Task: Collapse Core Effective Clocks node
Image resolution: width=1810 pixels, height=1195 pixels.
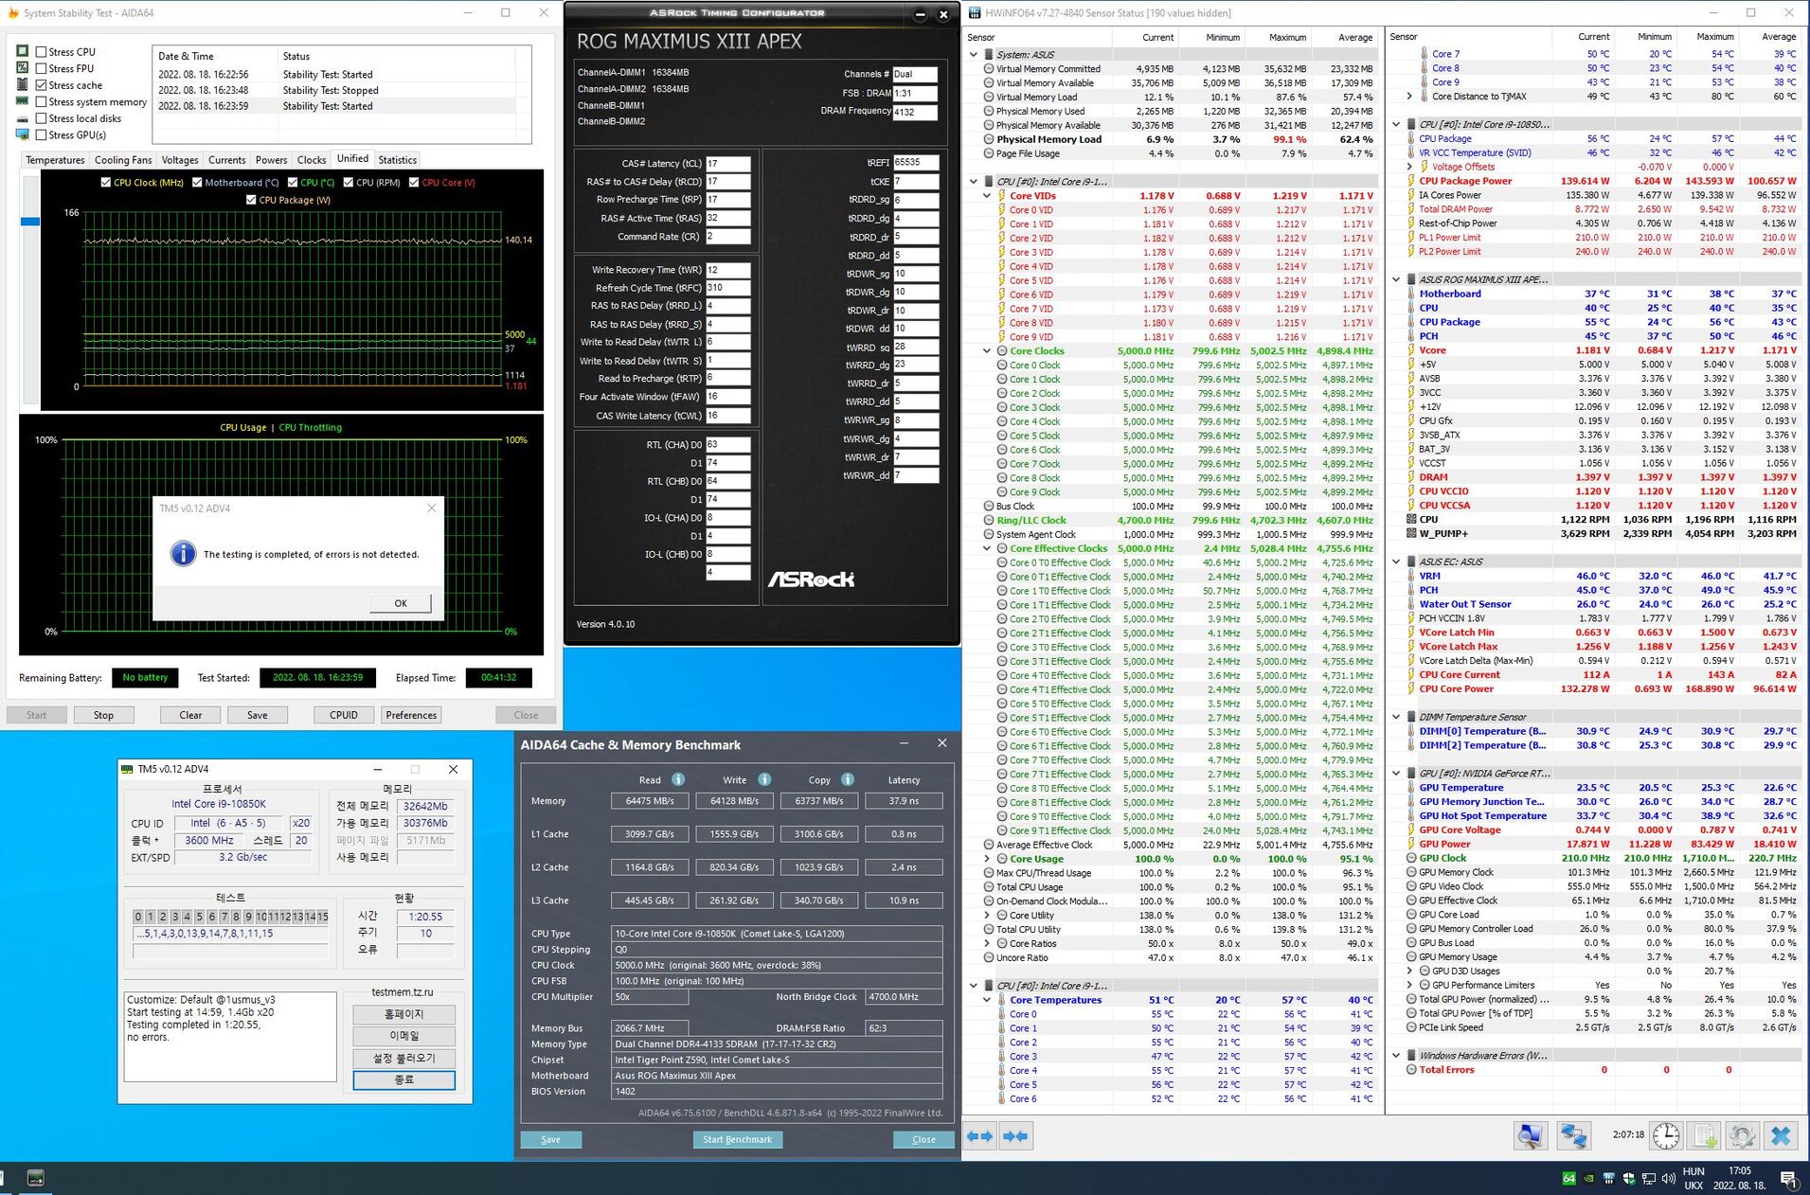Action: (x=988, y=548)
